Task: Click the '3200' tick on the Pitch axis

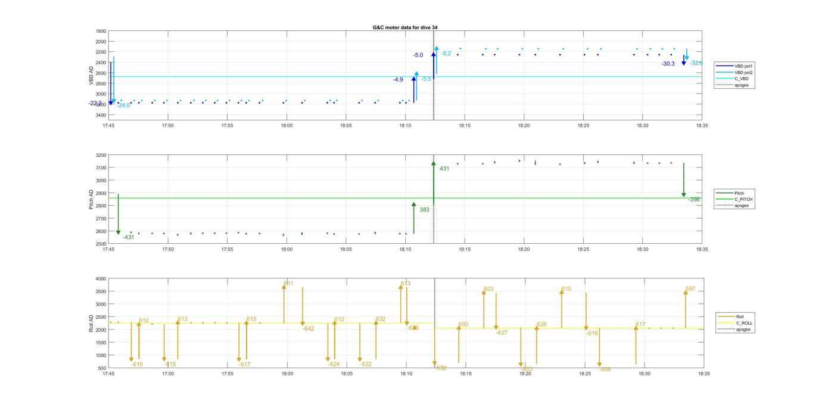Action: (x=101, y=155)
